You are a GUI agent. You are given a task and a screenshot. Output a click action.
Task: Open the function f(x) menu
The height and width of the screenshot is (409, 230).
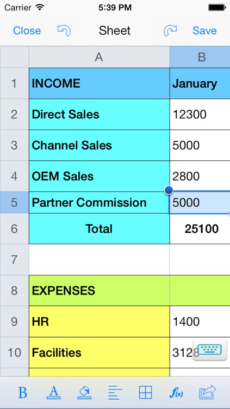176,393
